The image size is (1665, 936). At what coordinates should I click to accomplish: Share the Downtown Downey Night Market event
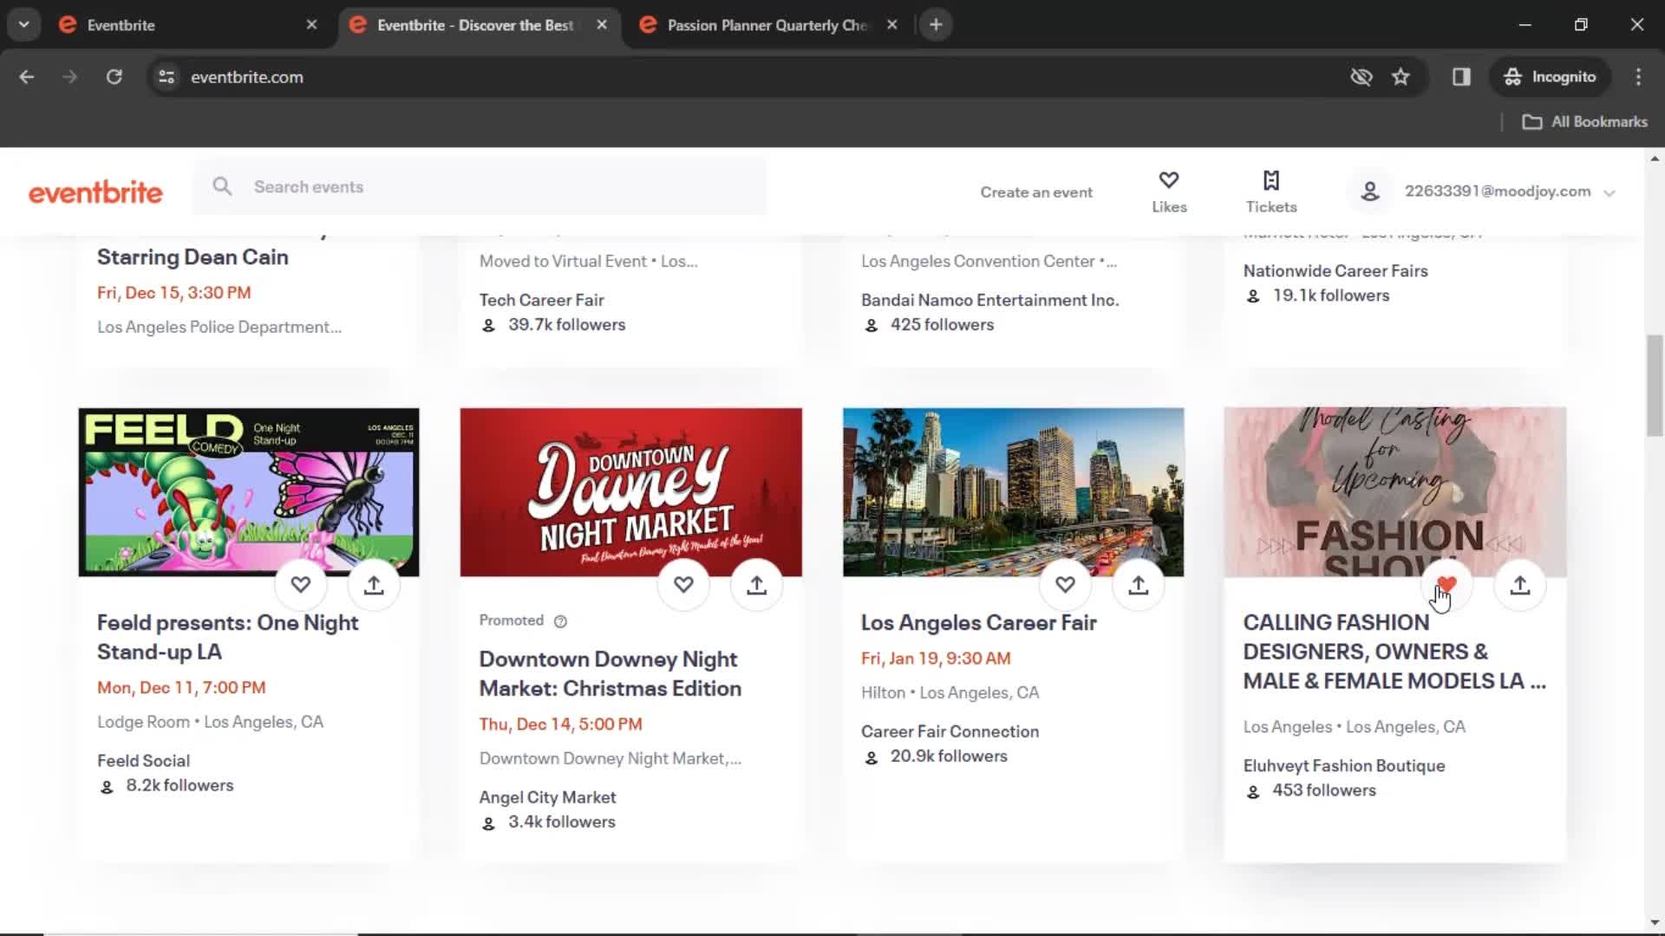[757, 585]
